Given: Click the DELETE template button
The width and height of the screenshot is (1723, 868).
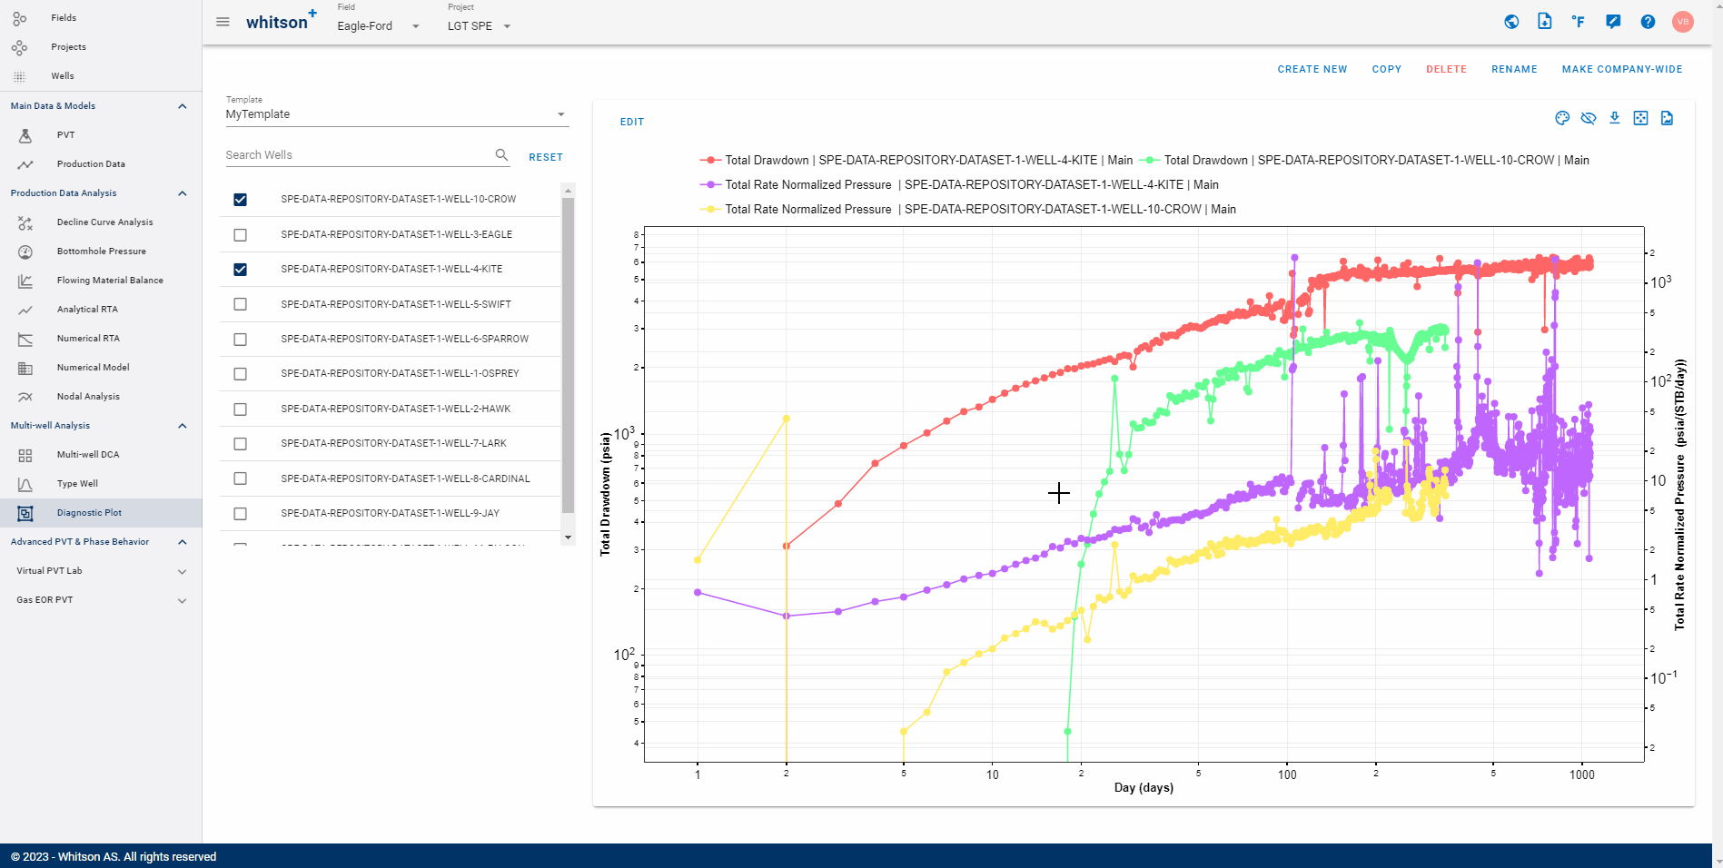Looking at the screenshot, I should click(x=1446, y=69).
